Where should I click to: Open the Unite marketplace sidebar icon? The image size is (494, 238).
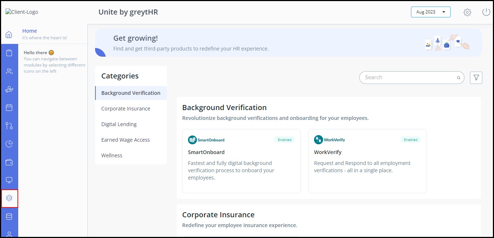(x=9, y=198)
